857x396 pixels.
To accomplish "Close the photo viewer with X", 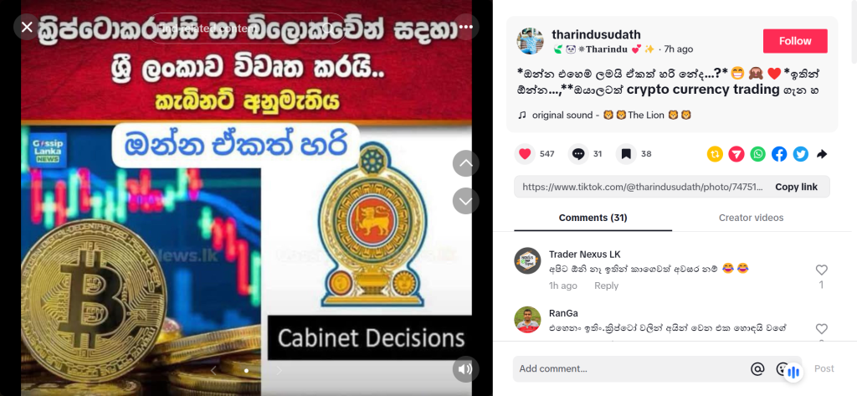I will (x=27, y=27).
